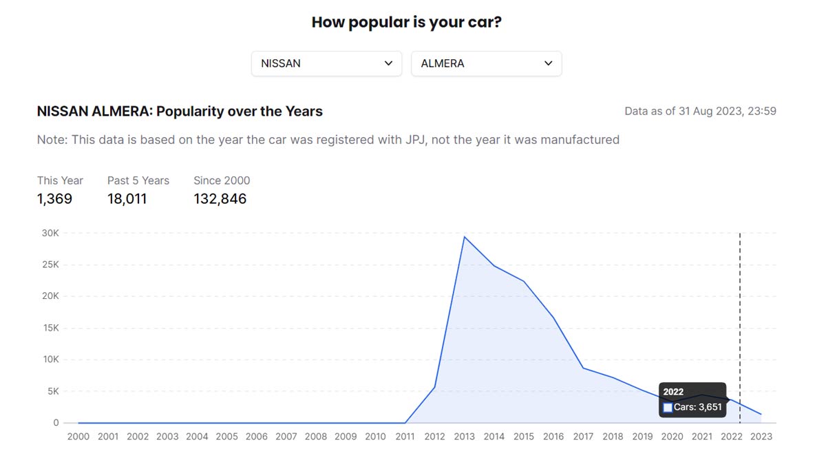This screenshot has width=826, height=465.
Task: Click the Since 2000 value 132,846
Action: (220, 199)
